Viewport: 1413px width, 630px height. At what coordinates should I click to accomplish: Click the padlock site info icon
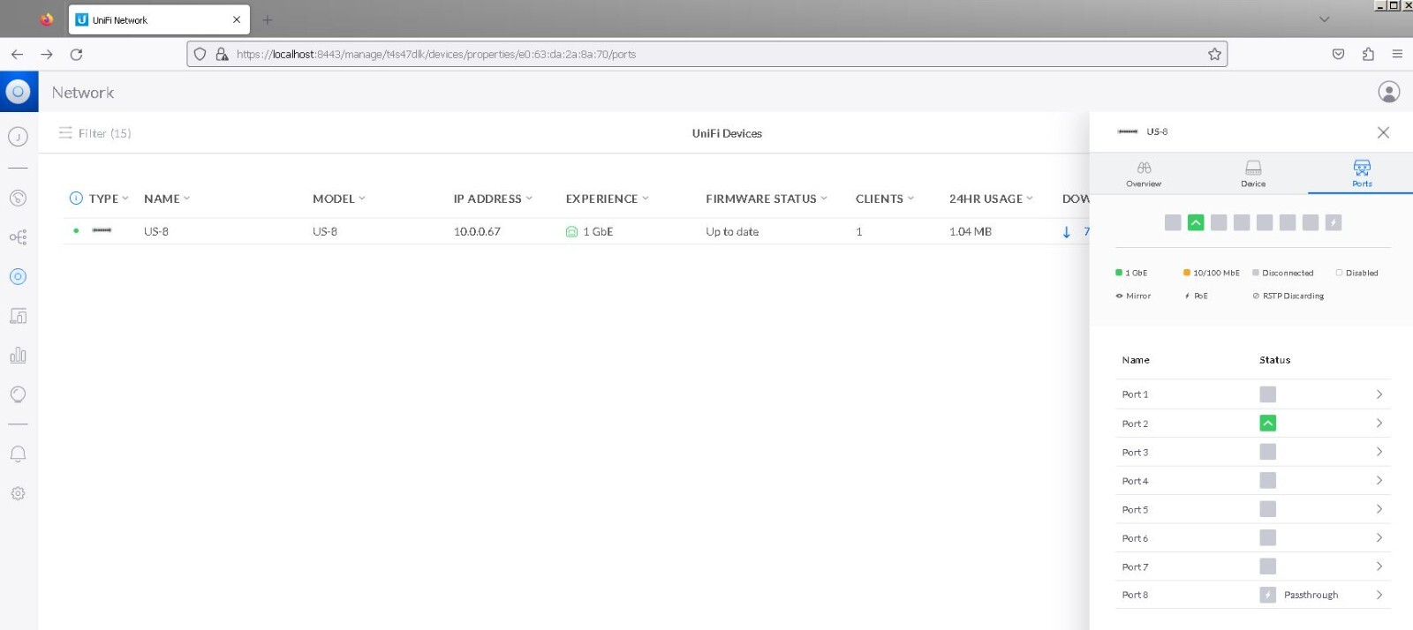(x=222, y=54)
